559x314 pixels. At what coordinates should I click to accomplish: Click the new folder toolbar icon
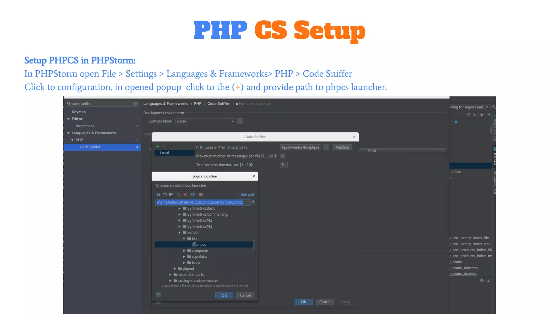click(179, 195)
